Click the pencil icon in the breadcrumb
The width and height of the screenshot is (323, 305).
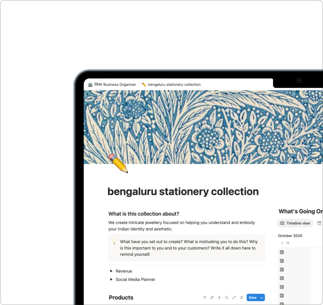144,84
